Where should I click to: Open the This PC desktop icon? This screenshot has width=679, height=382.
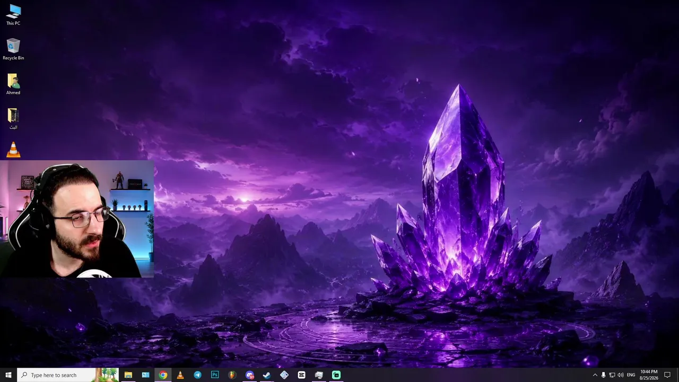13,14
